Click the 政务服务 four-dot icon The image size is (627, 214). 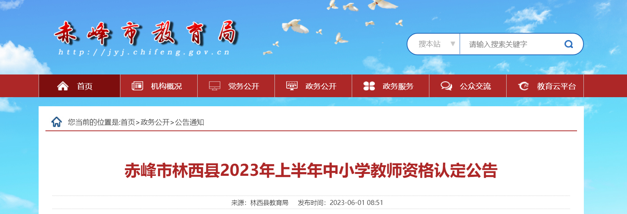369,86
